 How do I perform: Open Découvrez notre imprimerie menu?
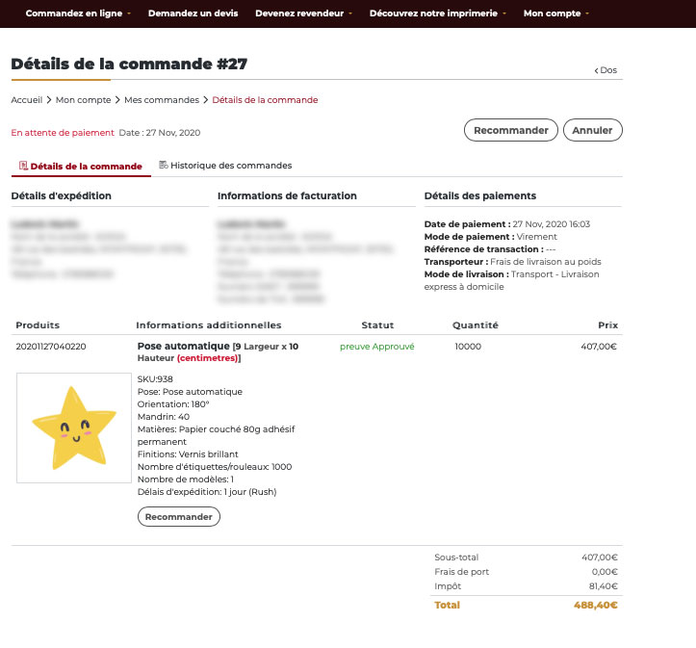[x=438, y=13]
